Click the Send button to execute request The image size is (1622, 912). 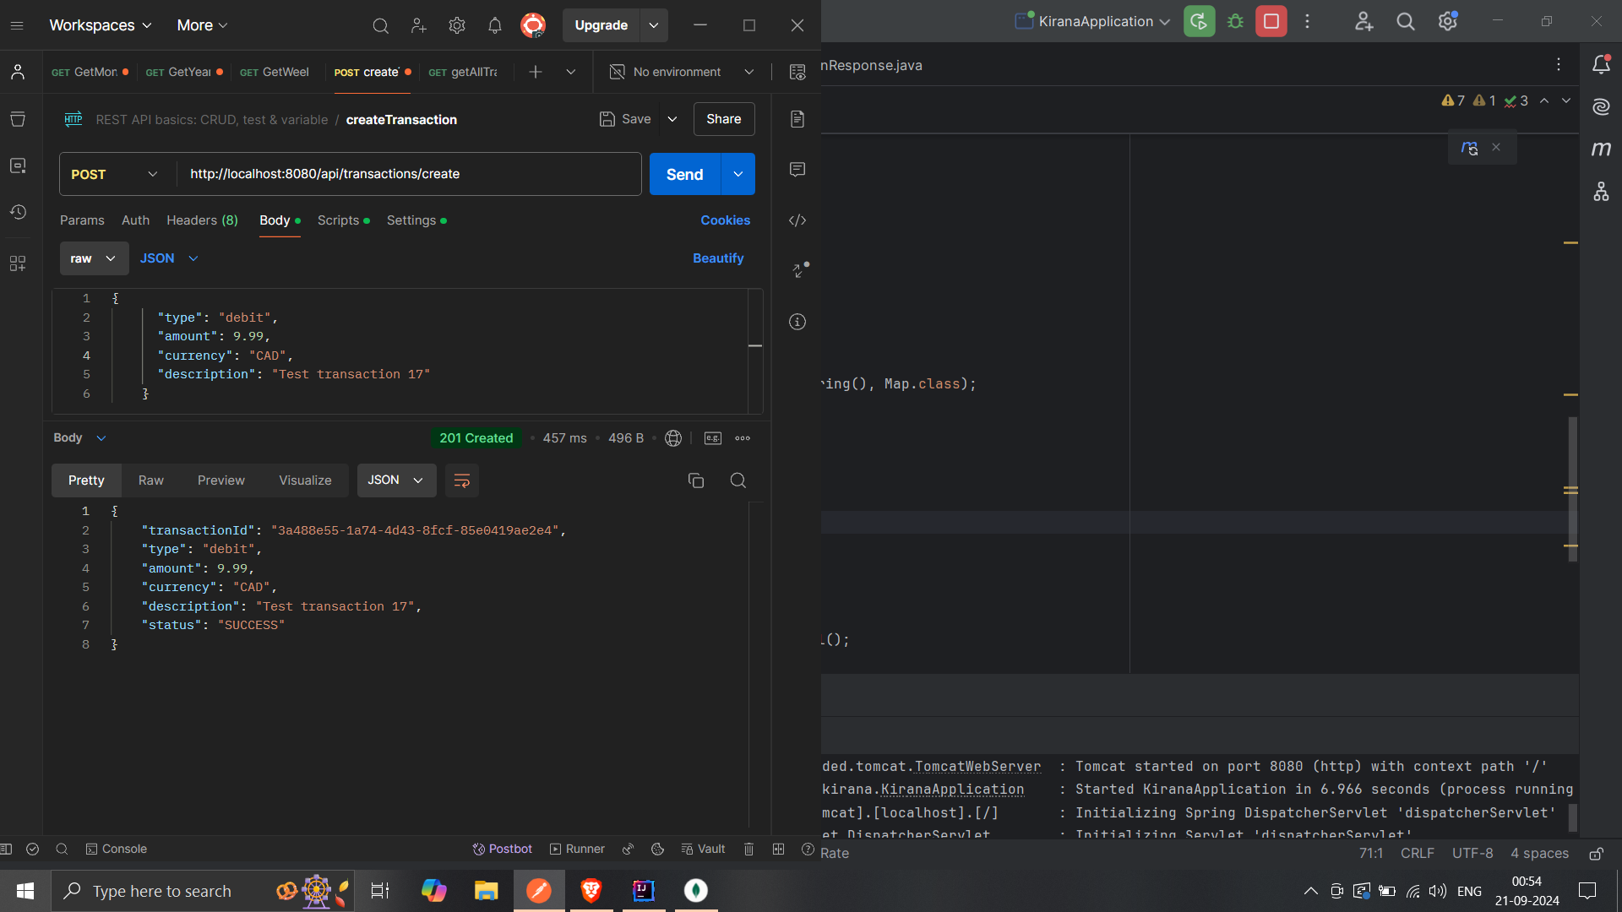click(x=685, y=174)
